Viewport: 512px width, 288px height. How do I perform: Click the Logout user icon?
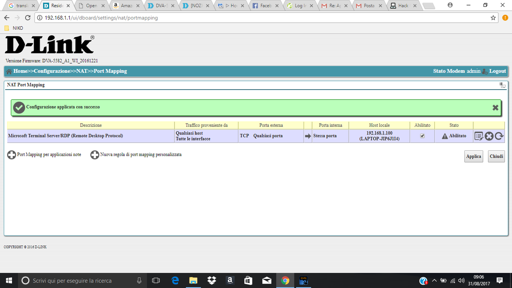point(485,71)
